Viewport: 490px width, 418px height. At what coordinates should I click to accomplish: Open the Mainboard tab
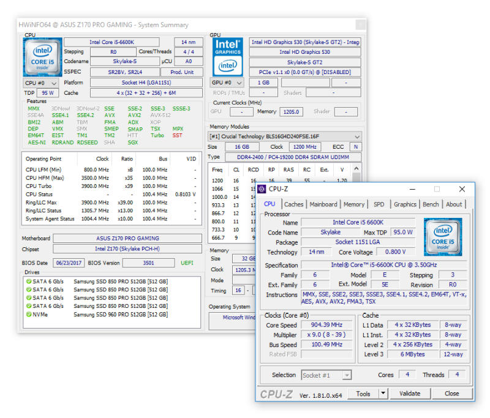(323, 204)
